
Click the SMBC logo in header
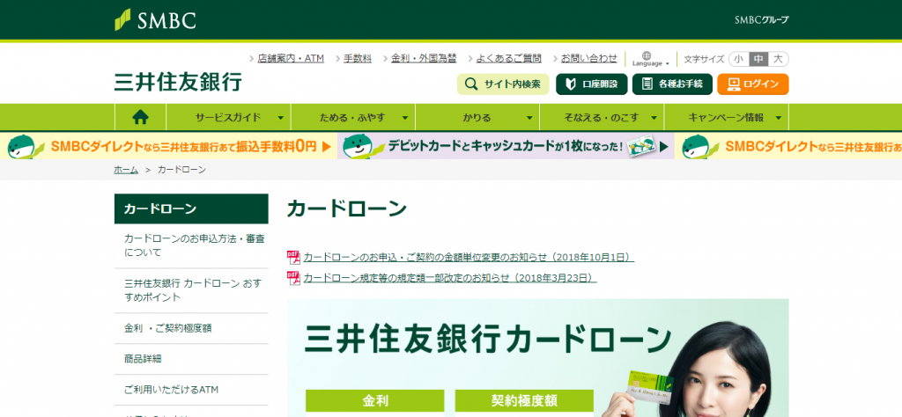(155, 20)
